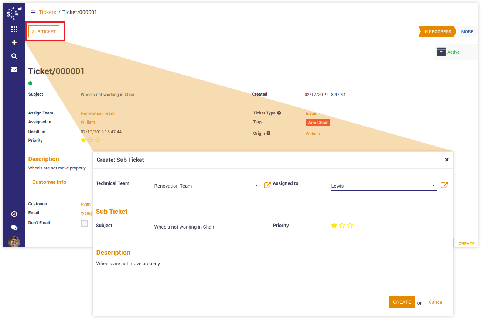Switch to the Customer Info tab

pyautogui.click(x=49, y=182)
